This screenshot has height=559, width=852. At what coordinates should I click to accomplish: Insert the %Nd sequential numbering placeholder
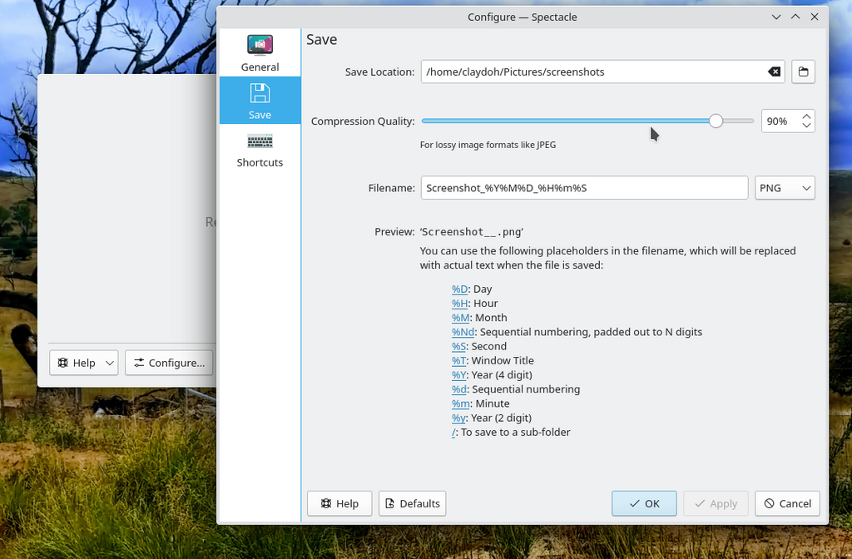pos(461,332)
